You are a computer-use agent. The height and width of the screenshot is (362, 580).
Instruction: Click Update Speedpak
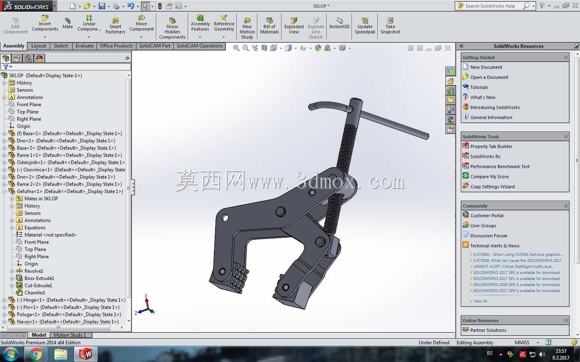(x=365, y=26)
